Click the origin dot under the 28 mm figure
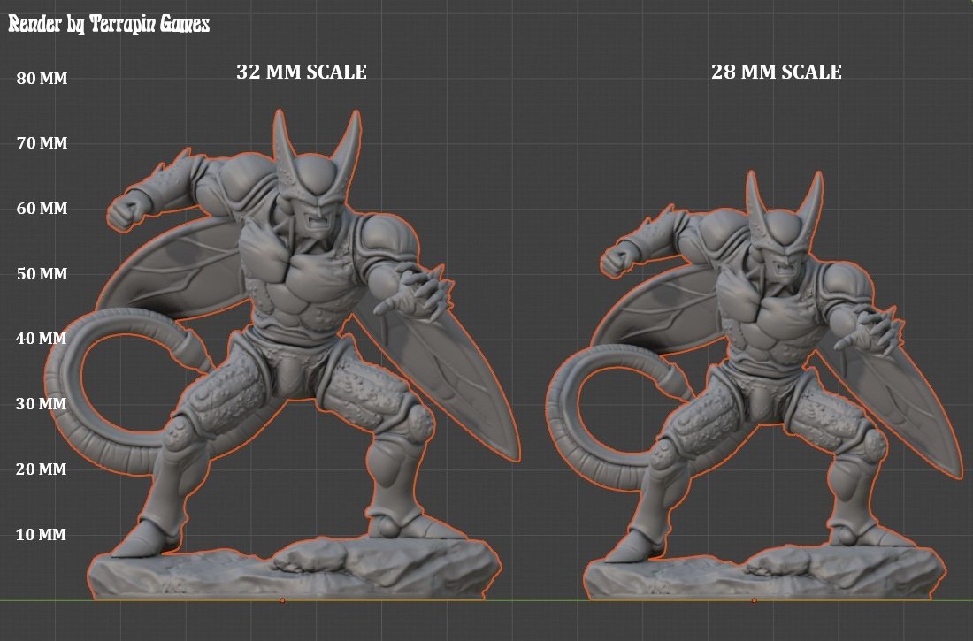The image size is (973, 641). click(754, 600)
